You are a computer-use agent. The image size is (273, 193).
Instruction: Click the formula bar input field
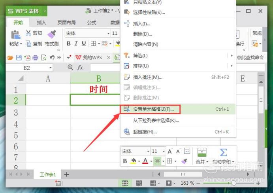(x=178, y=68)
